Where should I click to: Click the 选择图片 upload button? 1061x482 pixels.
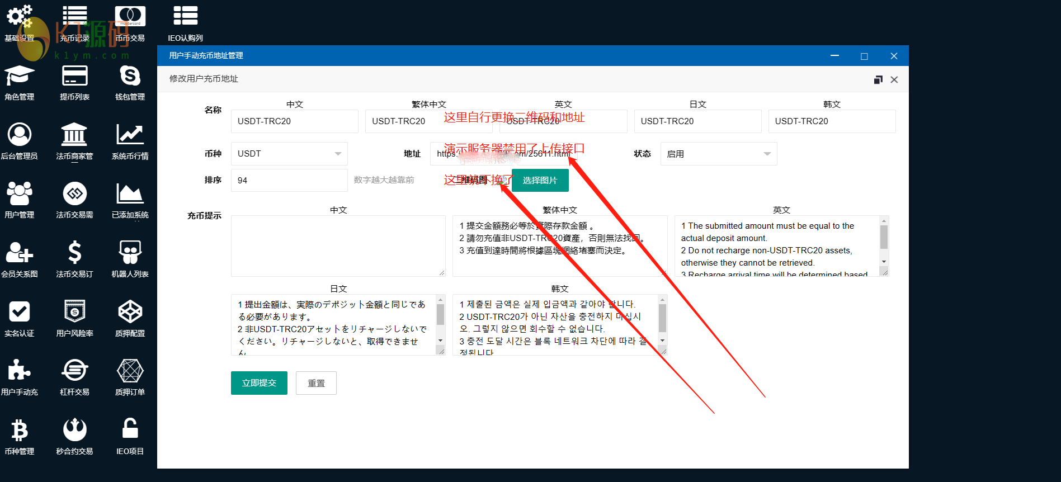coord(540,180)
